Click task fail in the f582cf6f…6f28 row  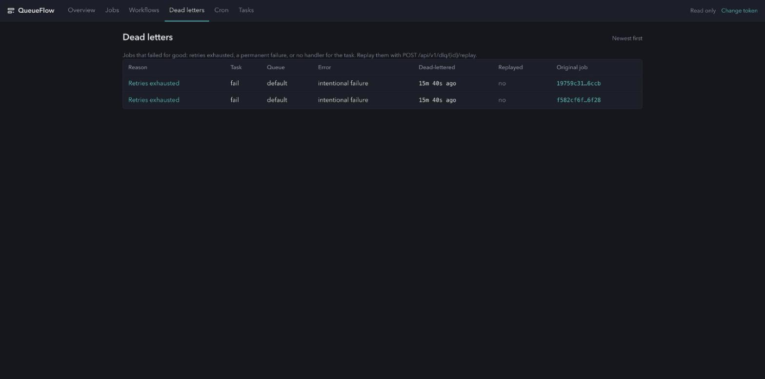[235, 100]
